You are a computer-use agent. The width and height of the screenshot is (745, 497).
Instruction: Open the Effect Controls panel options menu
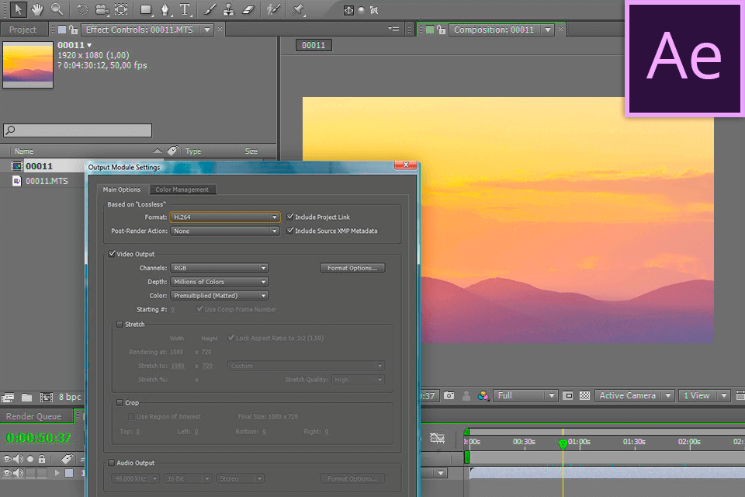393,29
